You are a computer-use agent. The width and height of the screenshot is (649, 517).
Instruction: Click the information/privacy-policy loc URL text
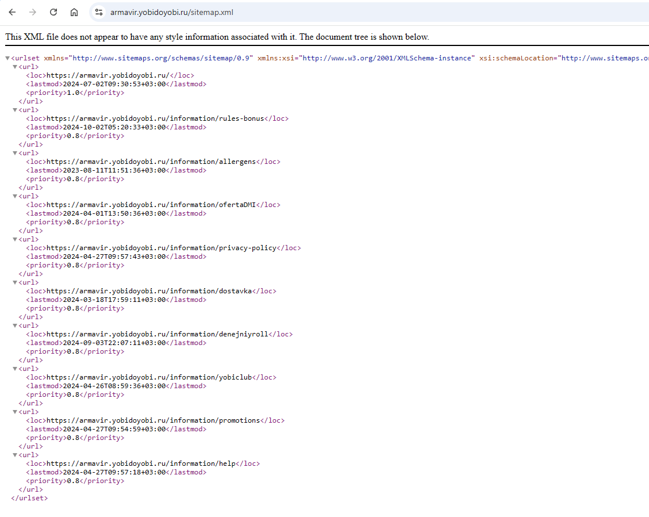(x=162, y=248)
